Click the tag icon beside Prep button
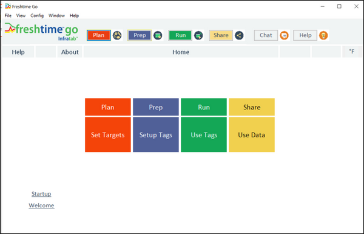 (x=158, y=35)
